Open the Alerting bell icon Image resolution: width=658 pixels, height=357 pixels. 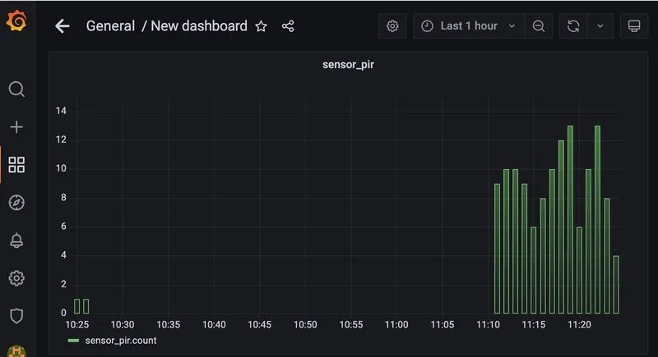point(16,240)
